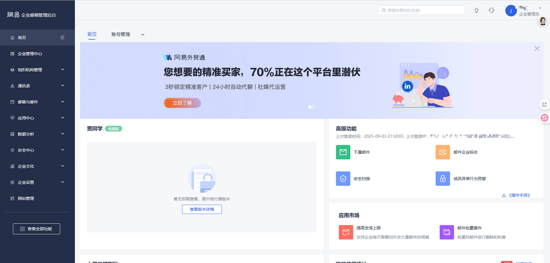This screenshot has width=550, height=263.
Task: Open the 下属邮件 green icon
Action: click(x=343, y=152)
